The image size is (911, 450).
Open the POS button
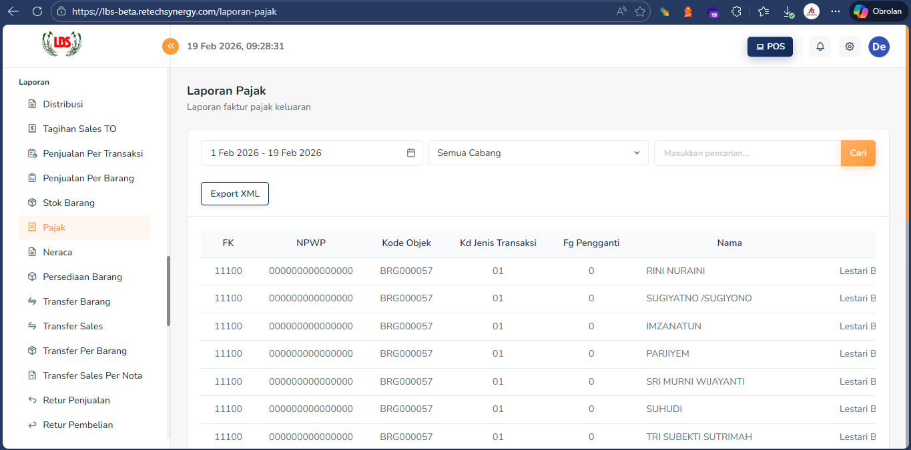(770, 47)
